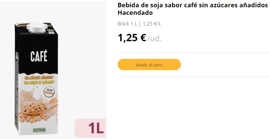The height and width of the screenshot is (139, 270).
Task: Click the Hacendado logo on the carton
Action: 39,130
